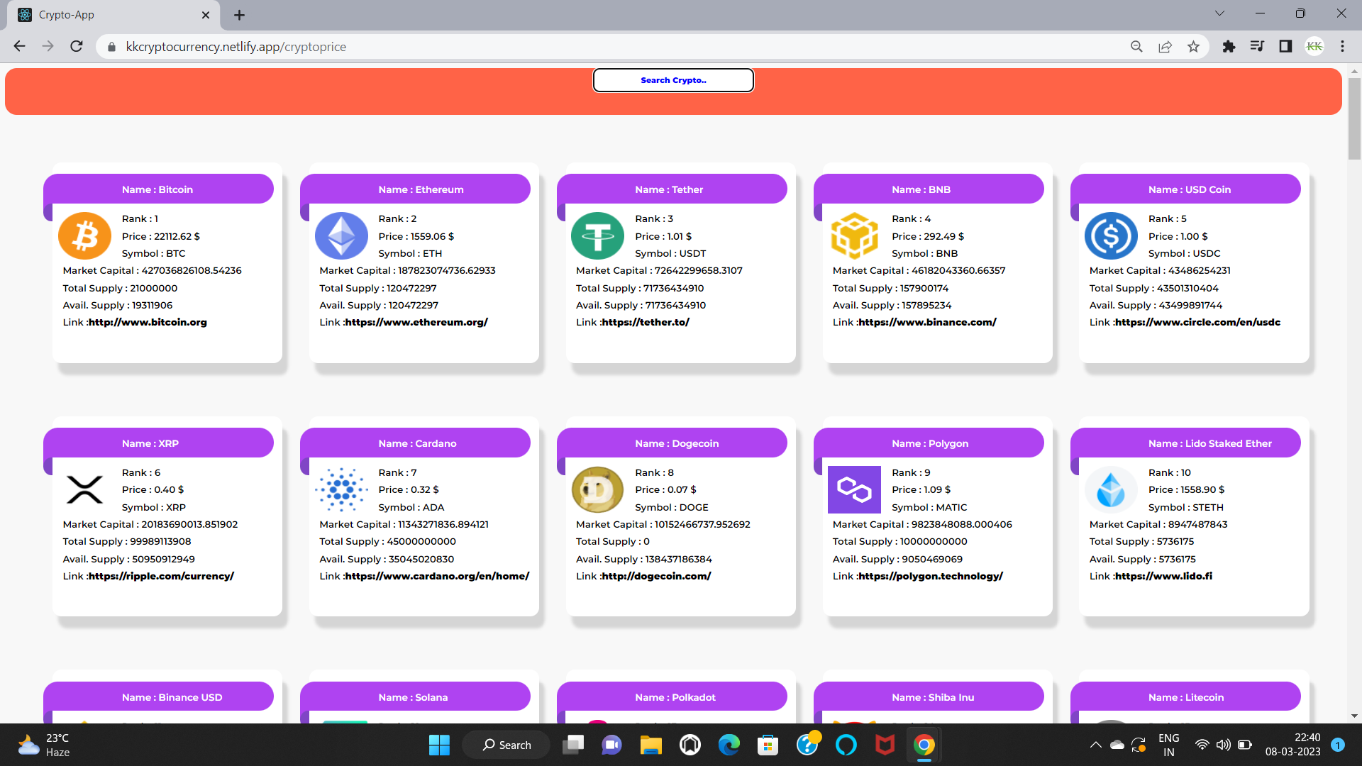Click the purple Polygon logo
Image resolution: width=1362 pixels, height=766 pixels.
[854, 489]
